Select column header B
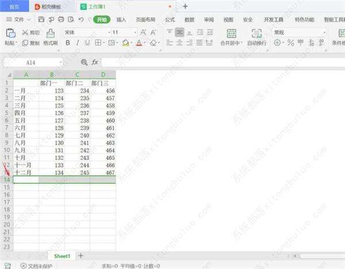This screenshot has height=269, width=345. point(52,75)
